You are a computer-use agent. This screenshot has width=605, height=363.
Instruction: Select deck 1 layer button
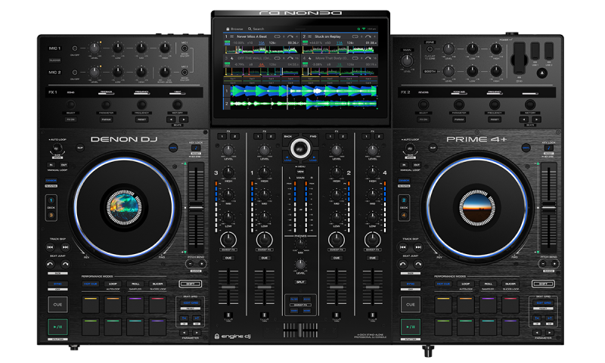tap(51, 200)
